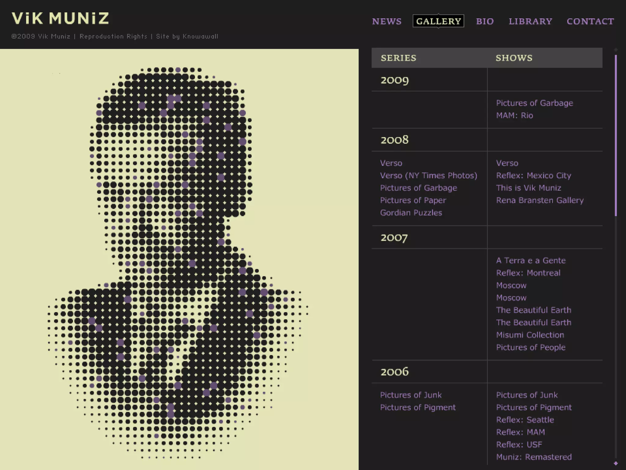This screenshot has height=470, width=626.
Task: Open the MAM: Rio show
Action: click(514, 115)
